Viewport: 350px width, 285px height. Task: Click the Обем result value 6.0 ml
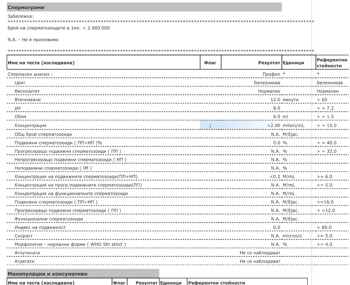pos(277,117)
